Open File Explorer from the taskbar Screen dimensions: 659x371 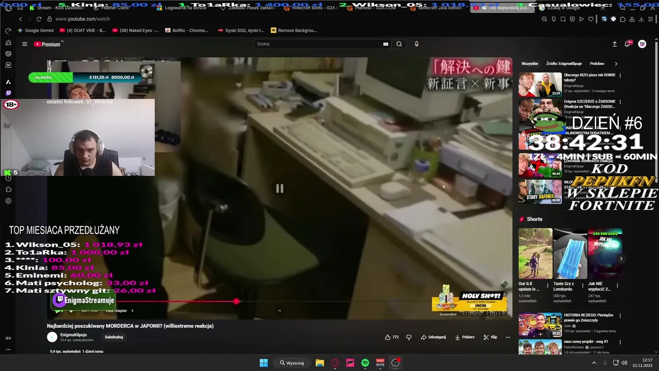click(x=320, y=363)
